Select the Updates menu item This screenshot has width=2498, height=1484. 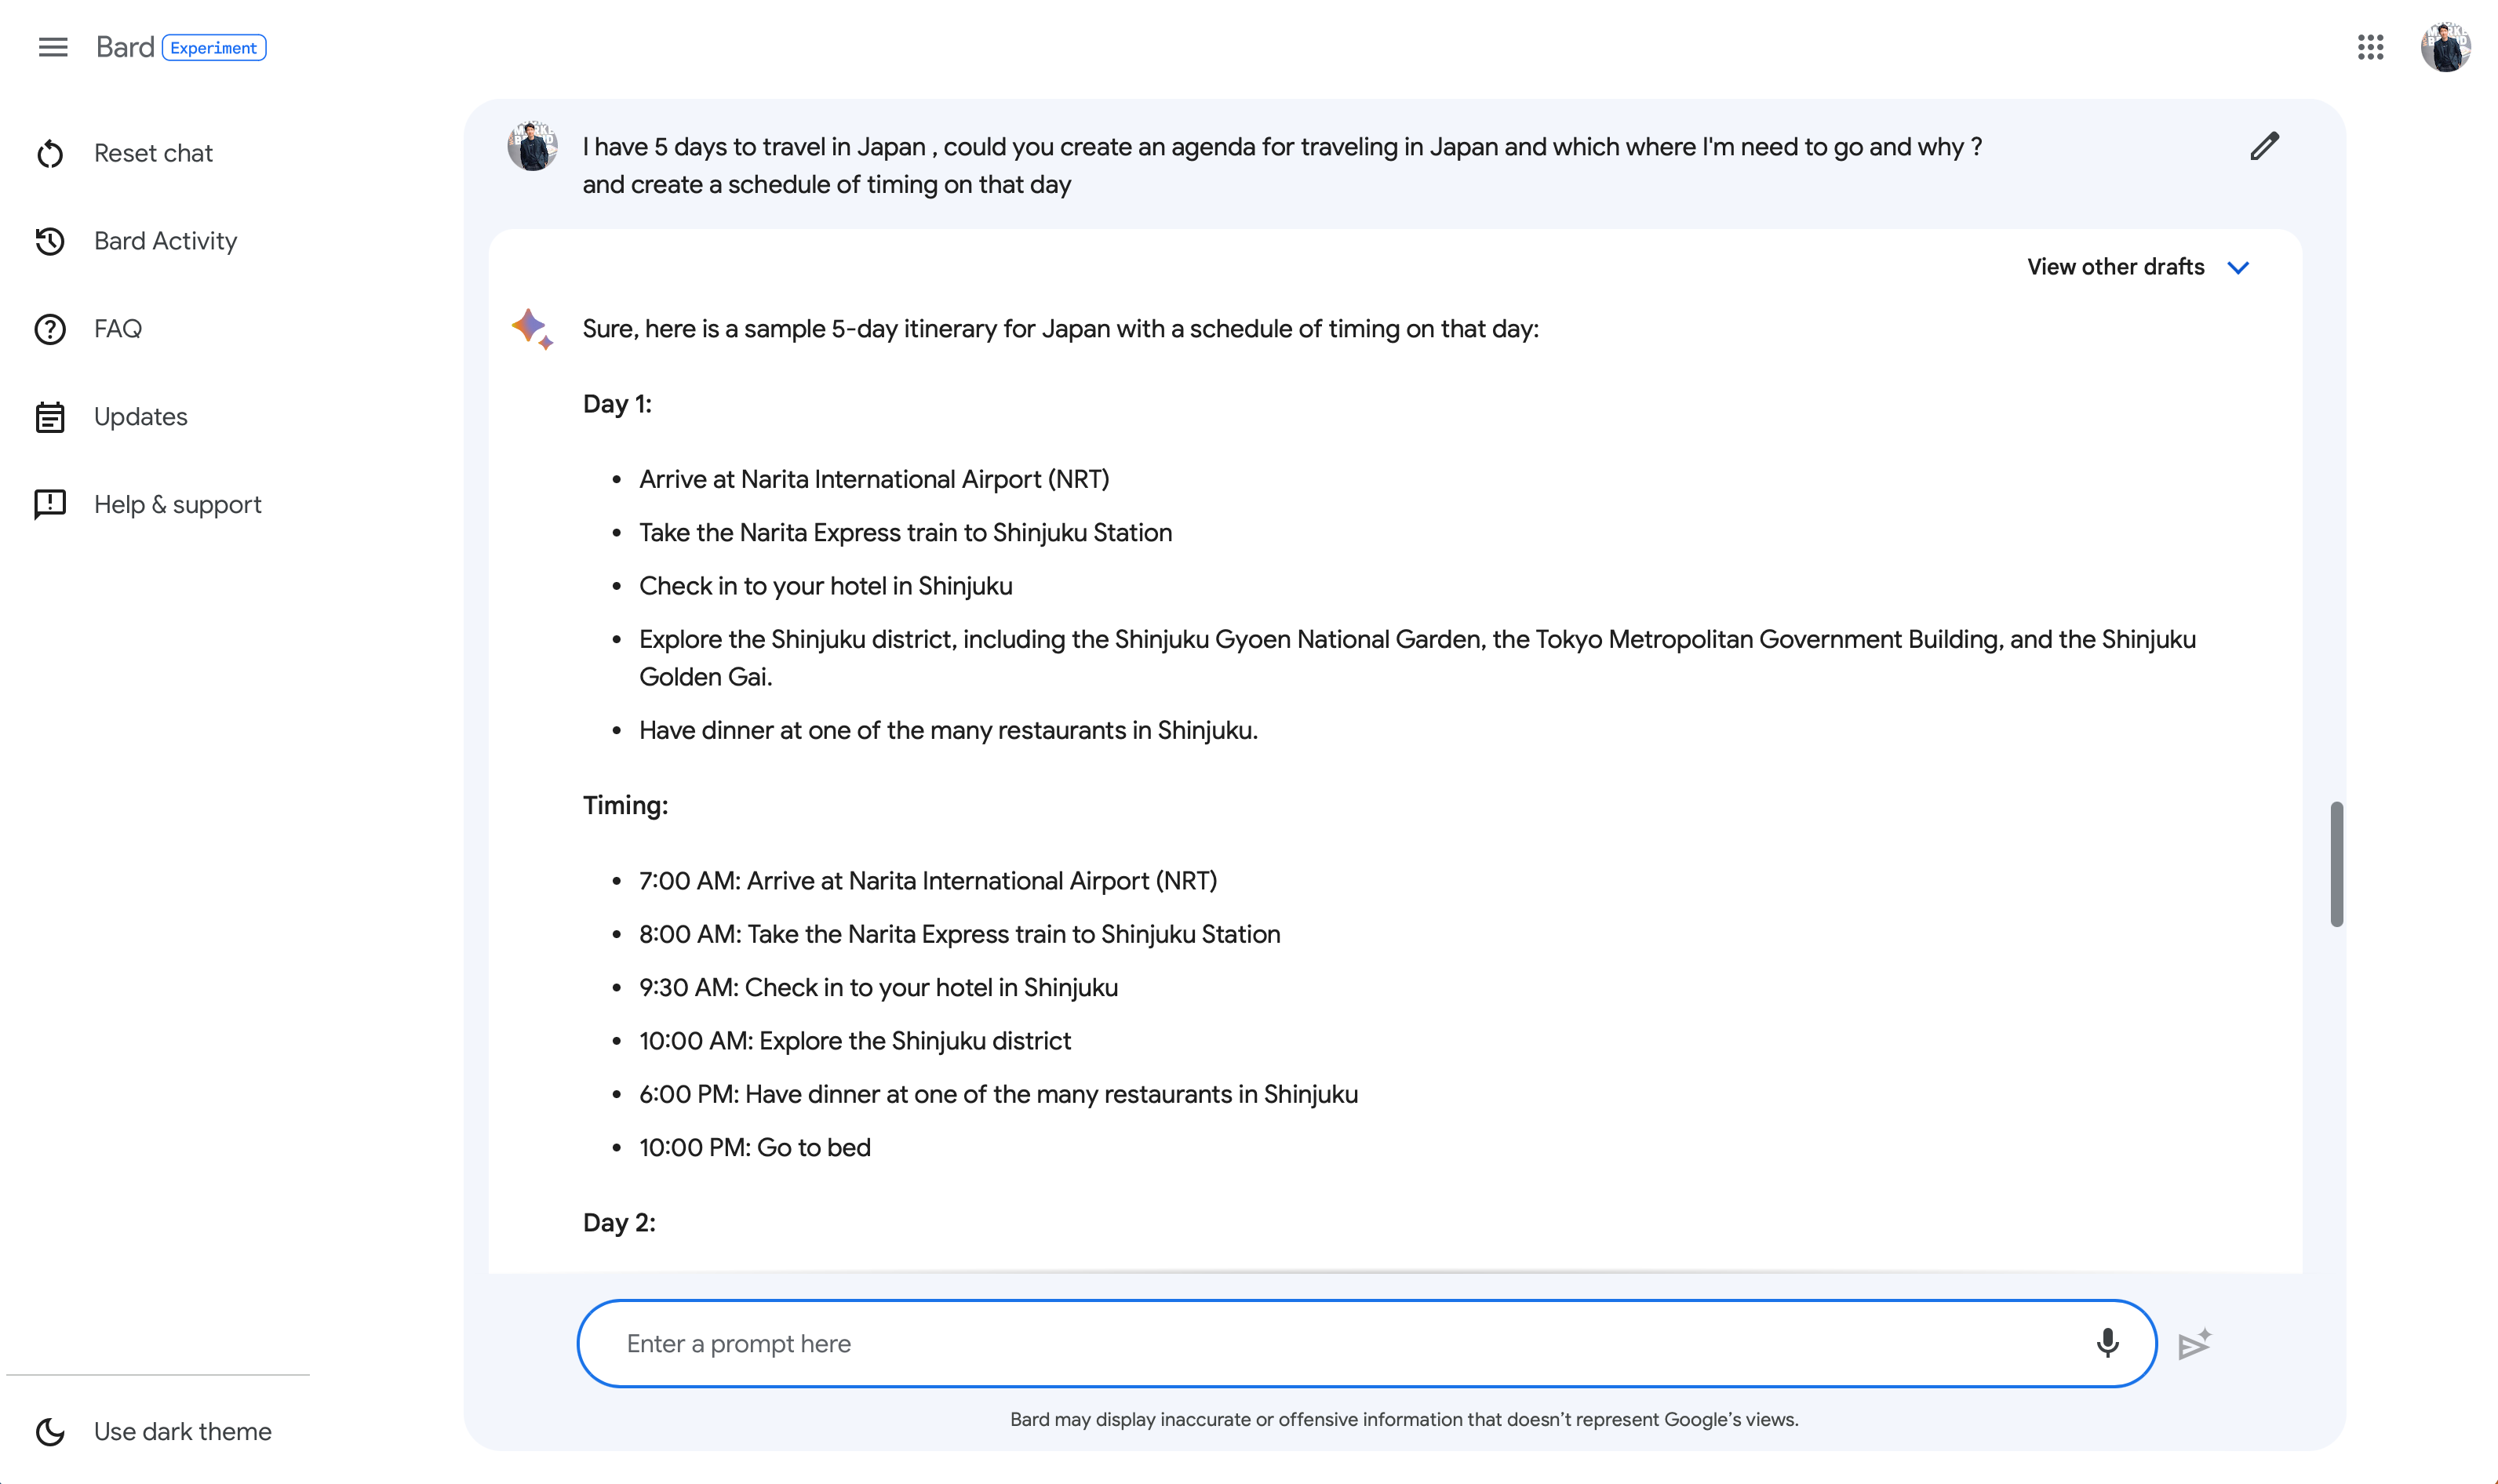tap(140, 417)
